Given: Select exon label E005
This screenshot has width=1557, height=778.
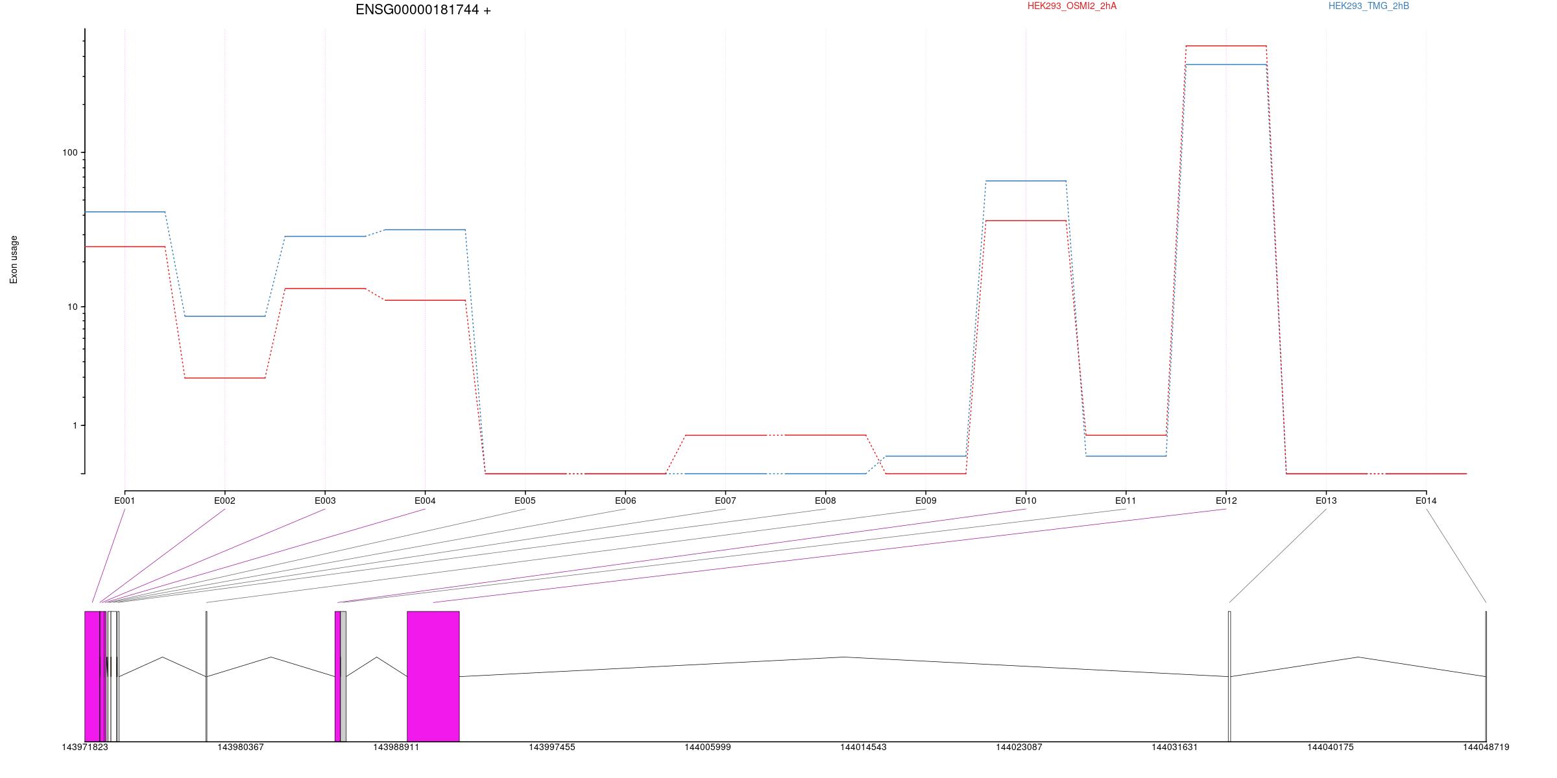Looking at the screenshot, I should click(525, 501).
